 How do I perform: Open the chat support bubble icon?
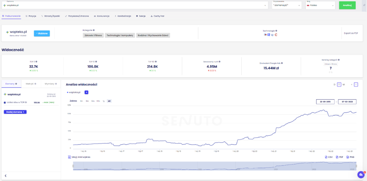pos(361,174)
